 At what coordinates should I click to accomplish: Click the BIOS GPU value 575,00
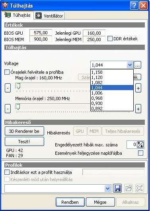[41, 33]
